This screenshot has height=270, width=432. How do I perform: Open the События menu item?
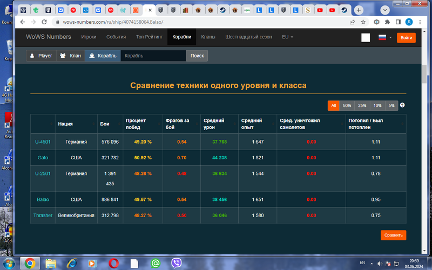coord(116,37)
